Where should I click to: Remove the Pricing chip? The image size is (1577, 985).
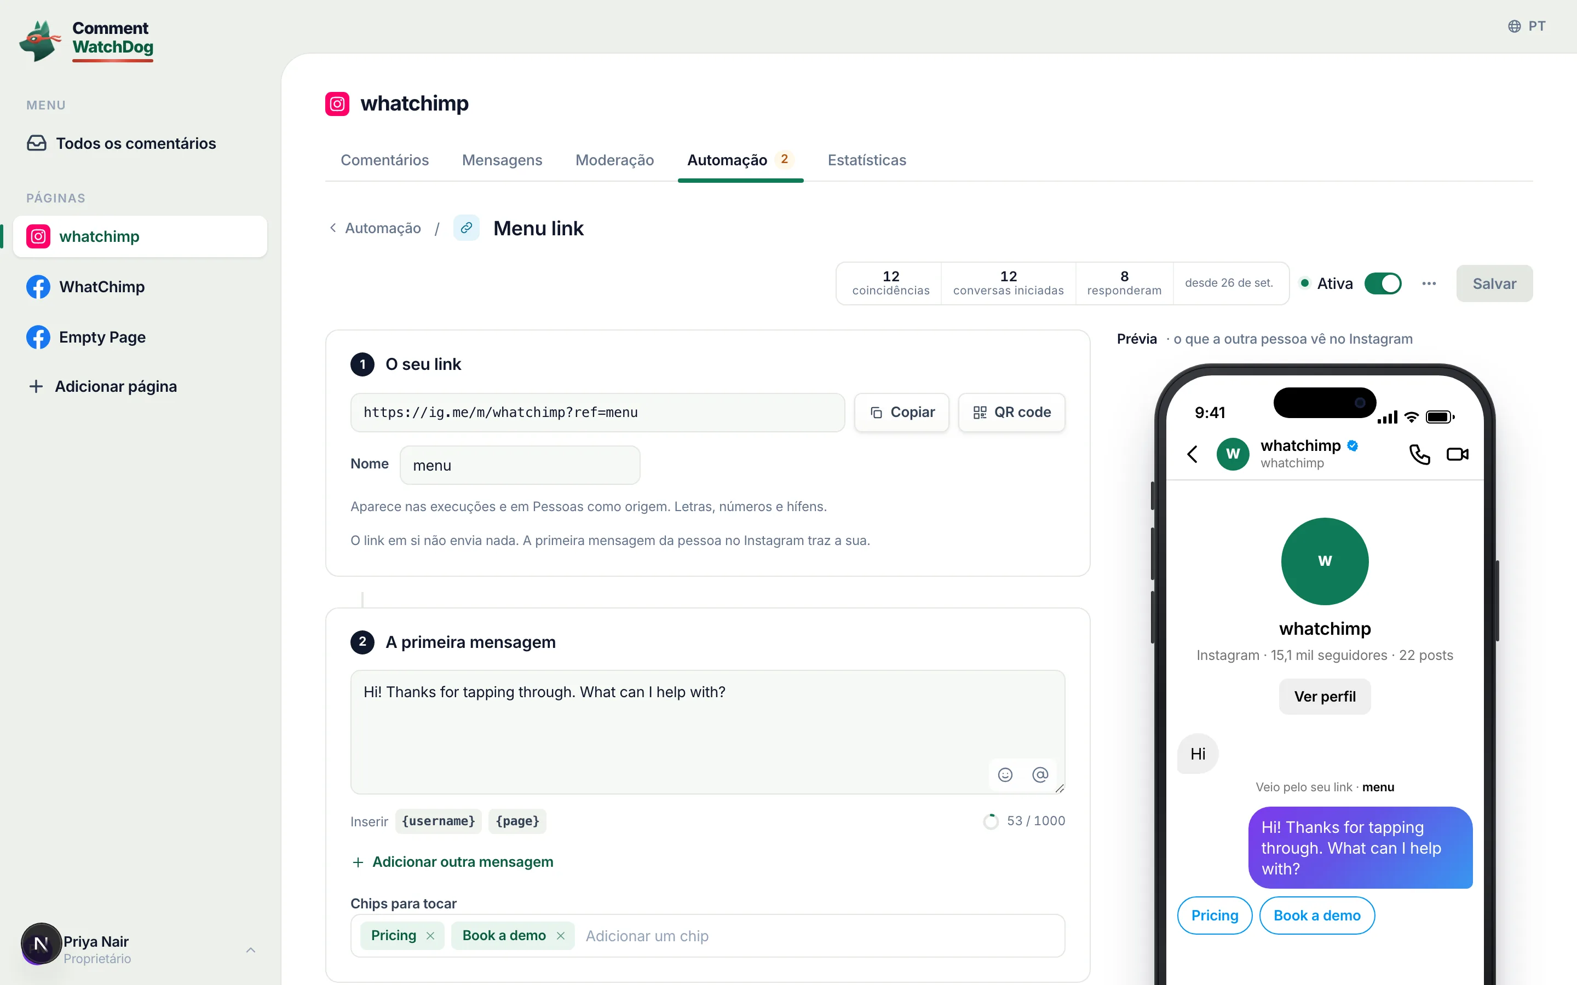430,936
